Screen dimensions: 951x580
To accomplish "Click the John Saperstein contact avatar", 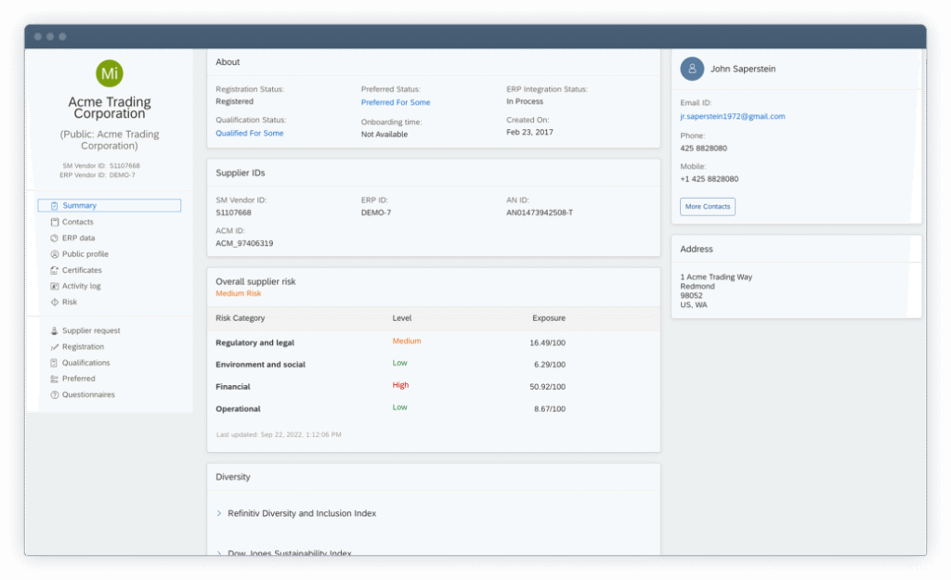I will coord(692,69).
